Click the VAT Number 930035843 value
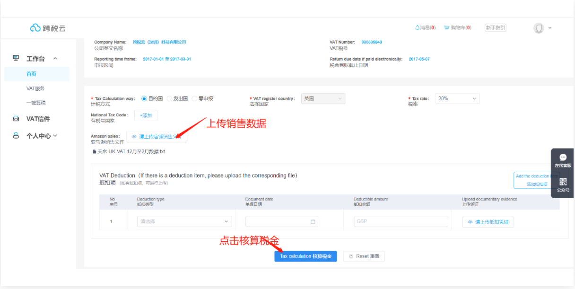 (372, 42)
